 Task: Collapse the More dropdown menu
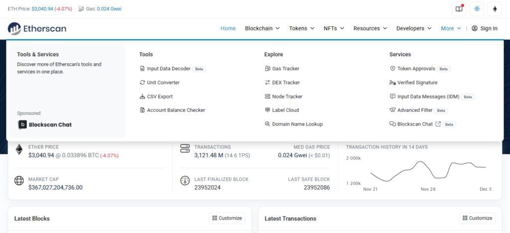pos(451,28)
